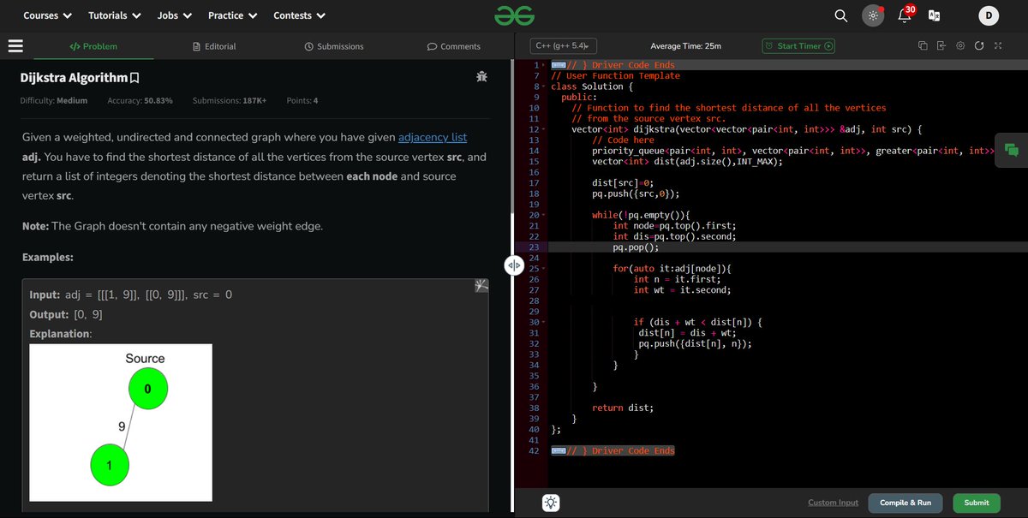Open the Contests dropdown

pyautogui.click(x=299, y=15)
